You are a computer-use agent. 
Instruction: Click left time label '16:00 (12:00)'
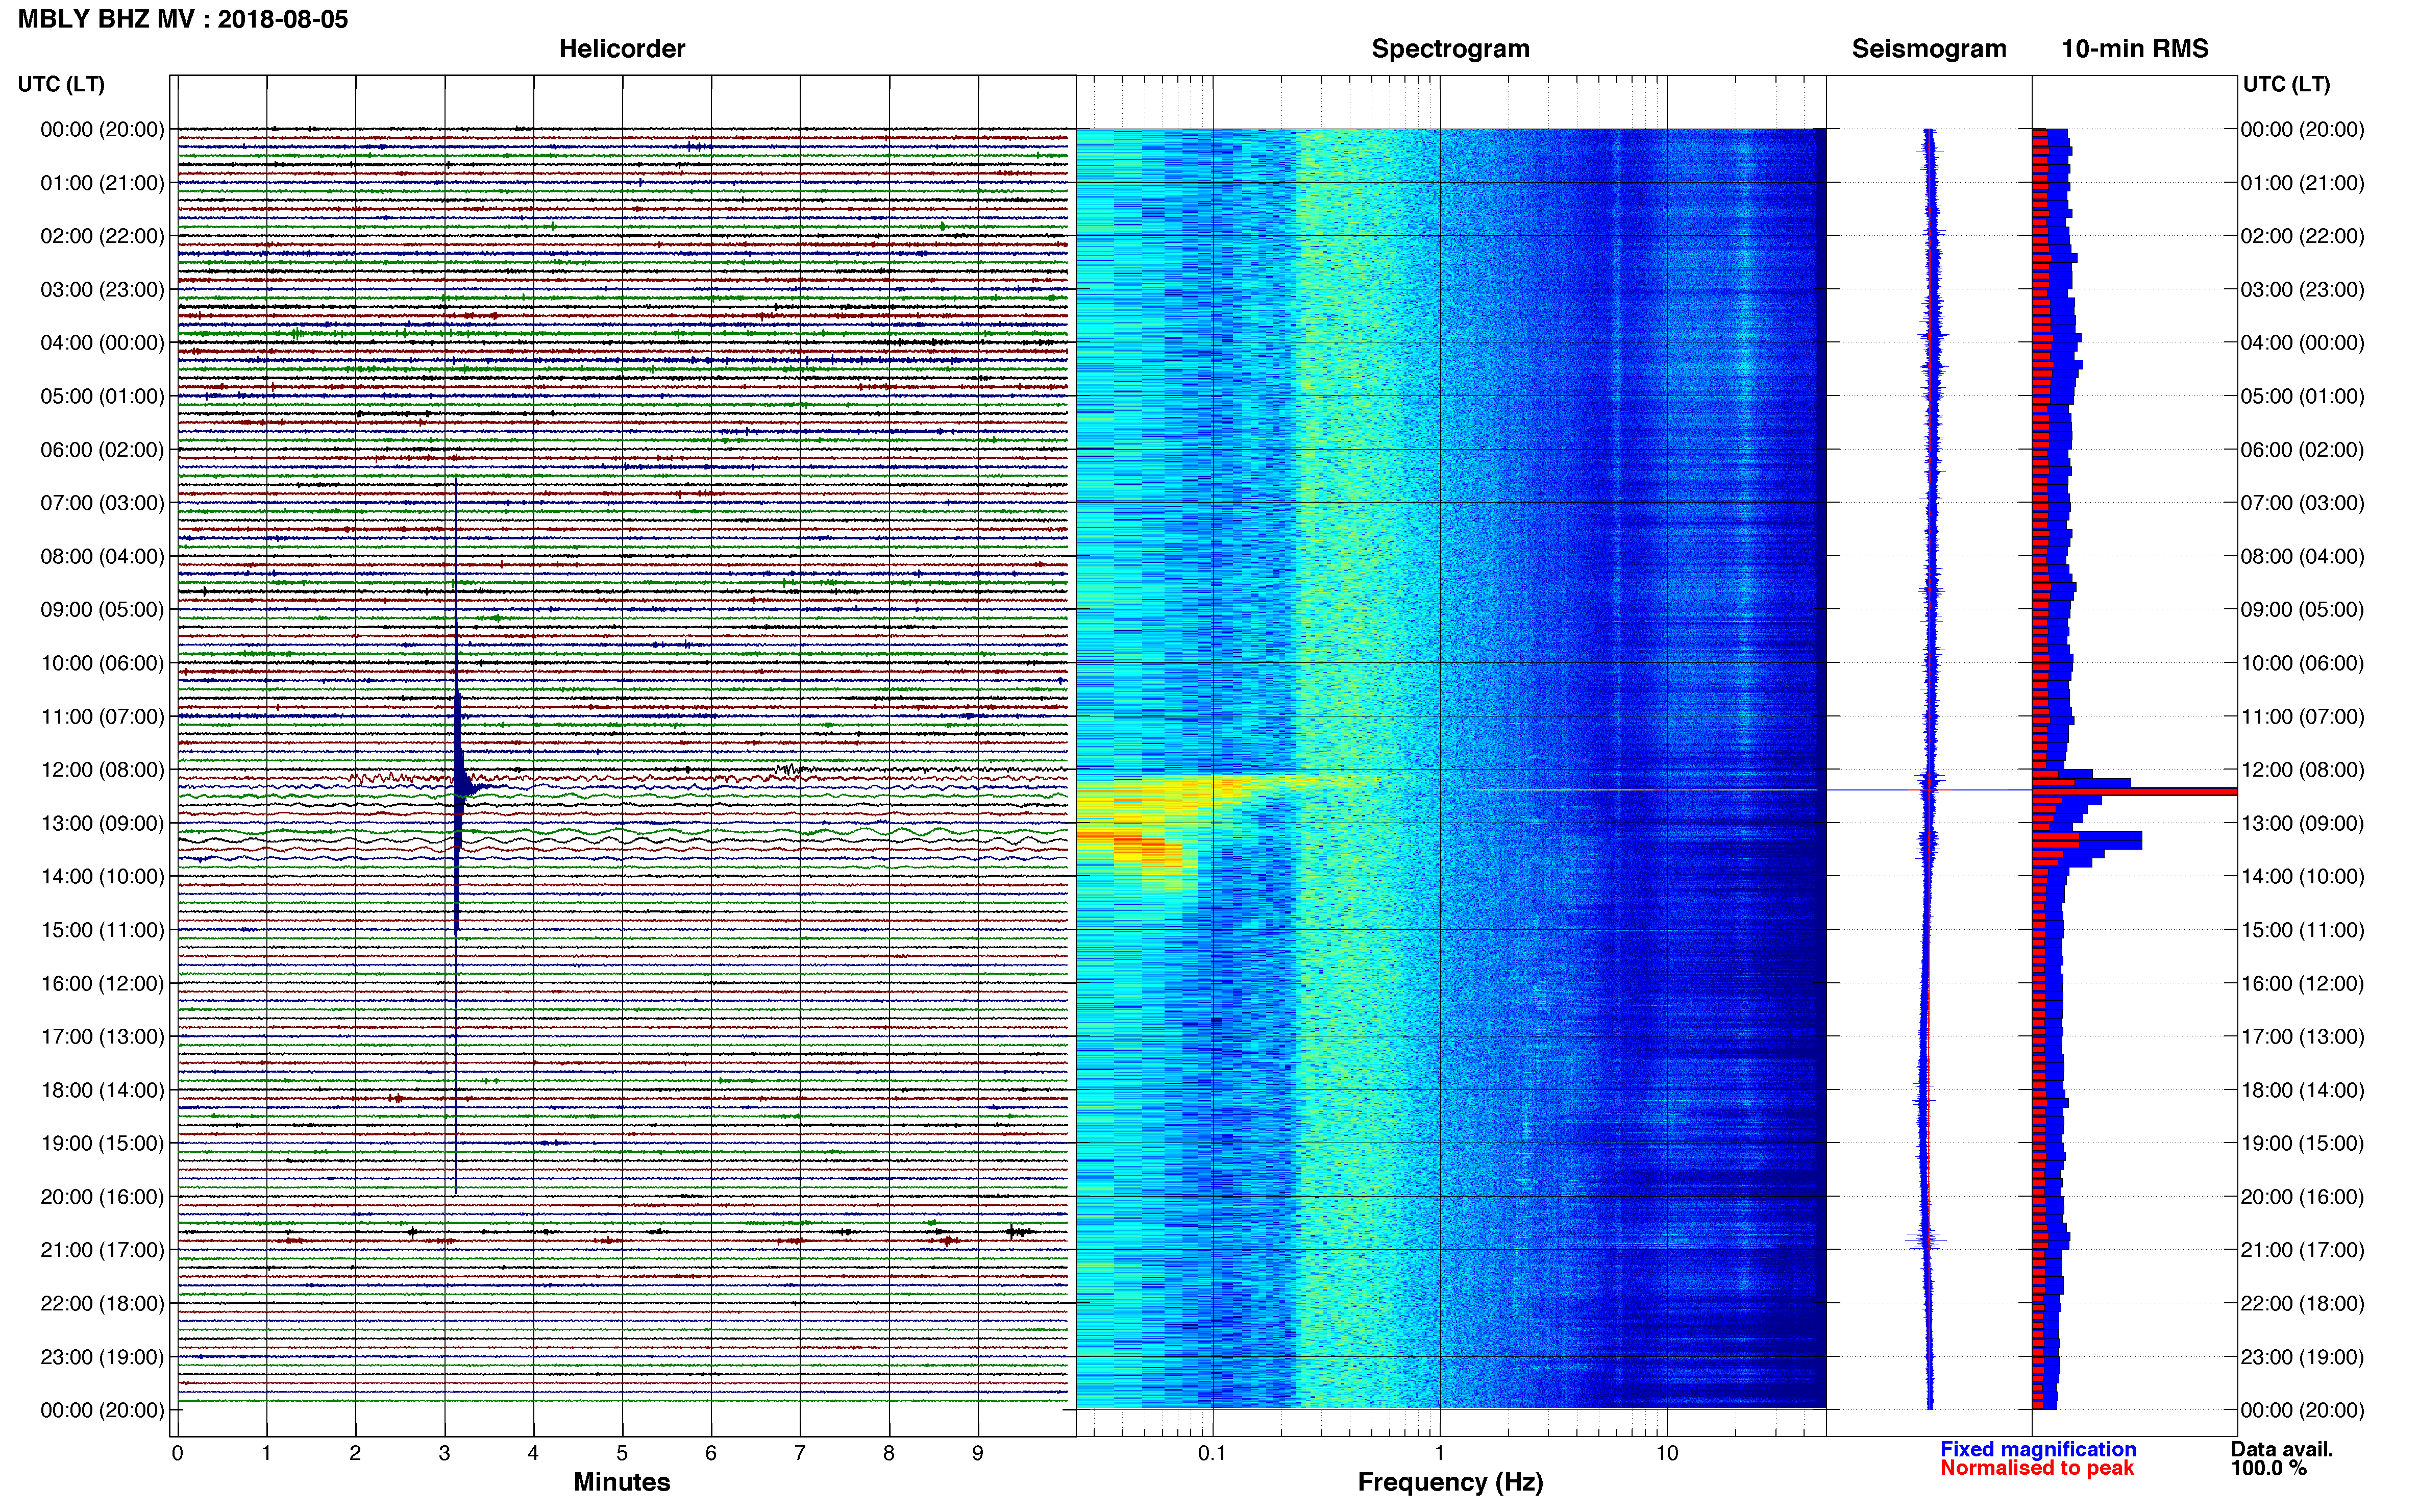tap(102, 983)
